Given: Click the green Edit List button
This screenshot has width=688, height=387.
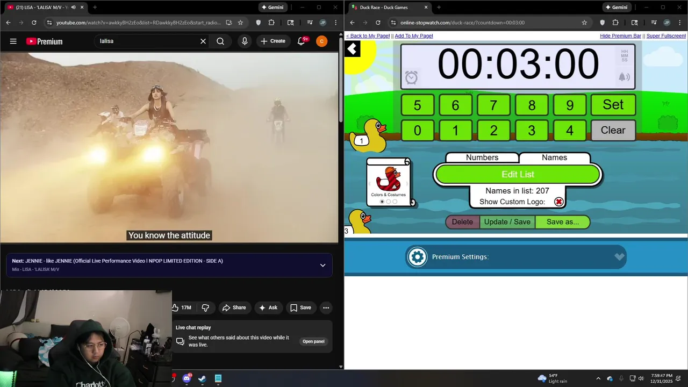Looking at the screenshot, I should (x=518, y=174).
